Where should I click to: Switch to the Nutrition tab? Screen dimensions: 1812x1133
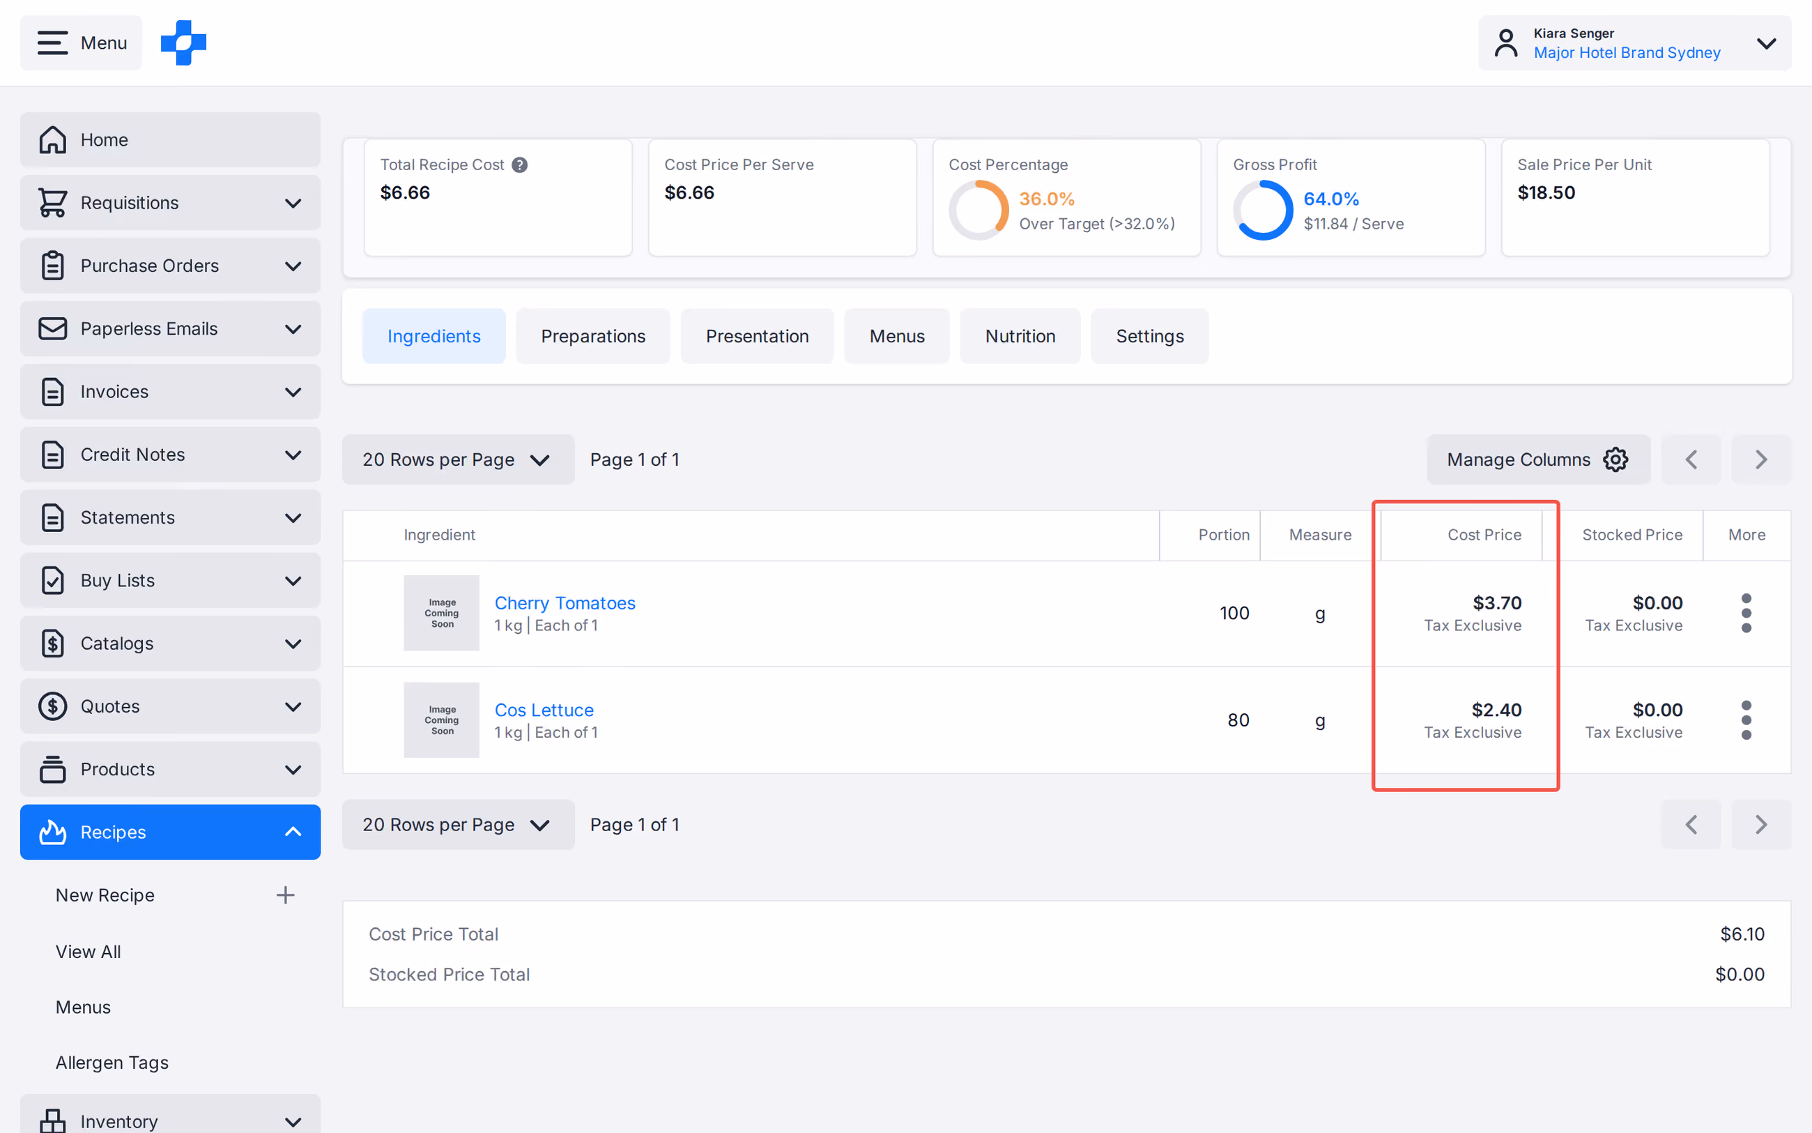[x=1020, y=337]
